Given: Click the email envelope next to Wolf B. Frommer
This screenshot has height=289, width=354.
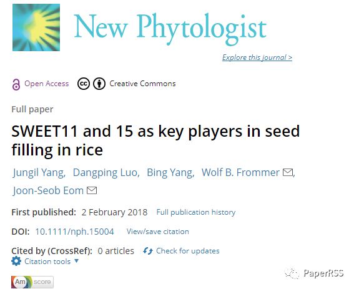Looking at the screenshot, I should point(288,172).
